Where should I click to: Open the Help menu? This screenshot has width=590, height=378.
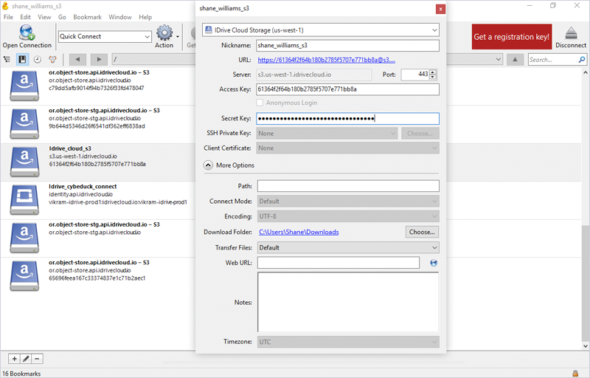pos(145,17)
